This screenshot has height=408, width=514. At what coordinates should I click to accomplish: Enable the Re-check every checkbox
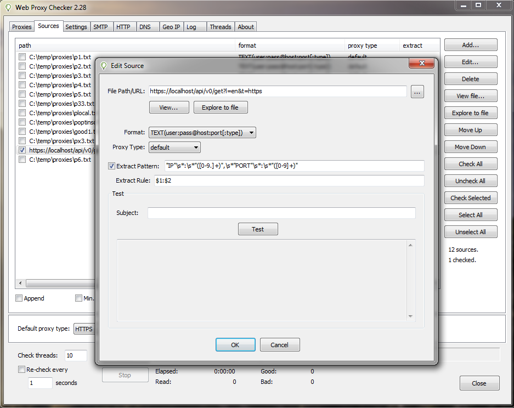tap(22, 370)
